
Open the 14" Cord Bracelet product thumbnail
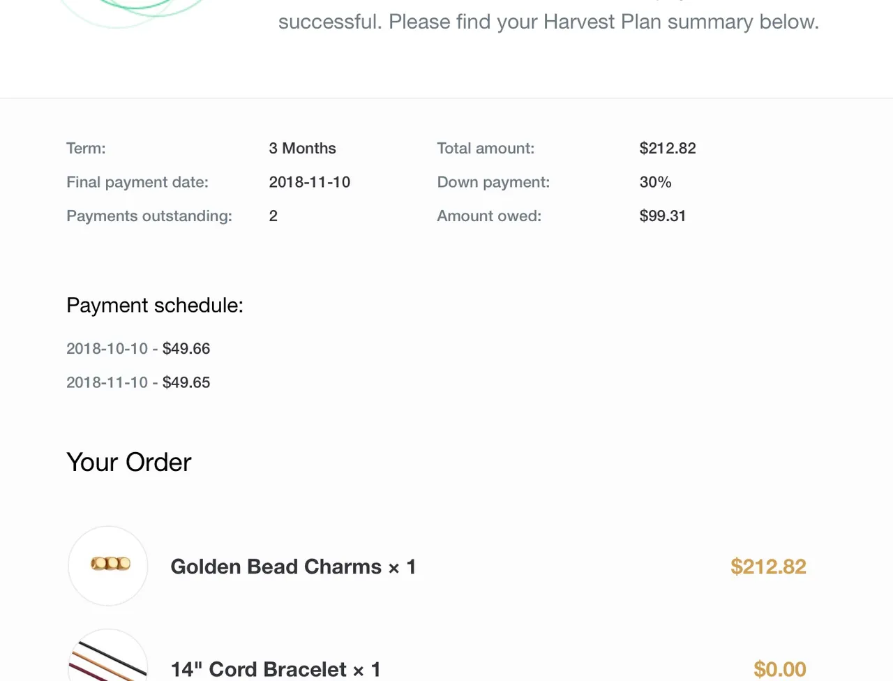(x=108, y=654)
